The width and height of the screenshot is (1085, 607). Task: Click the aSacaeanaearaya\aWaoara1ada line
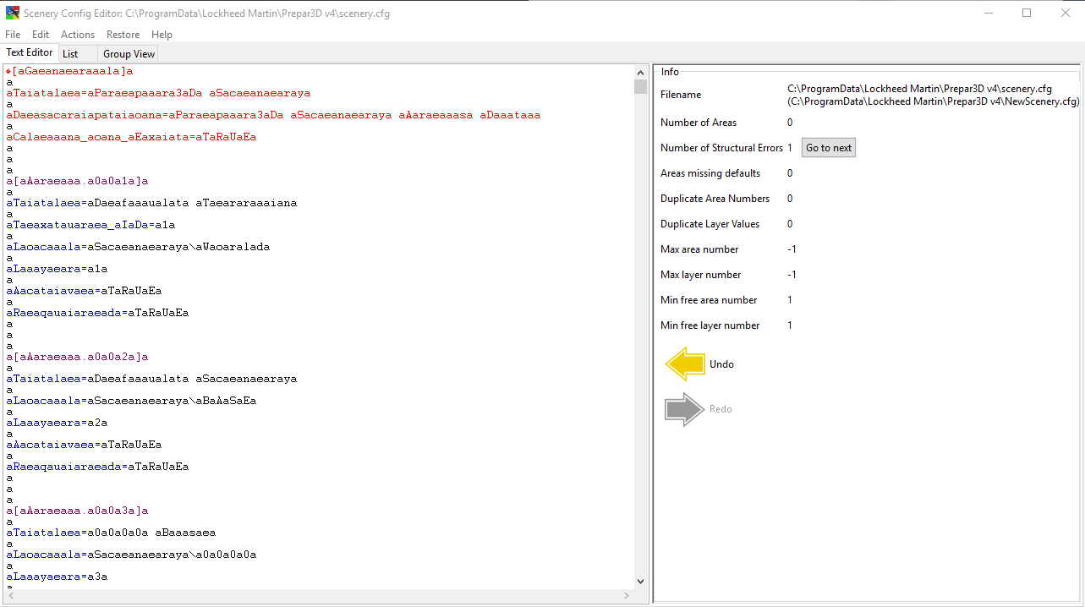click(x=138, y=247)
